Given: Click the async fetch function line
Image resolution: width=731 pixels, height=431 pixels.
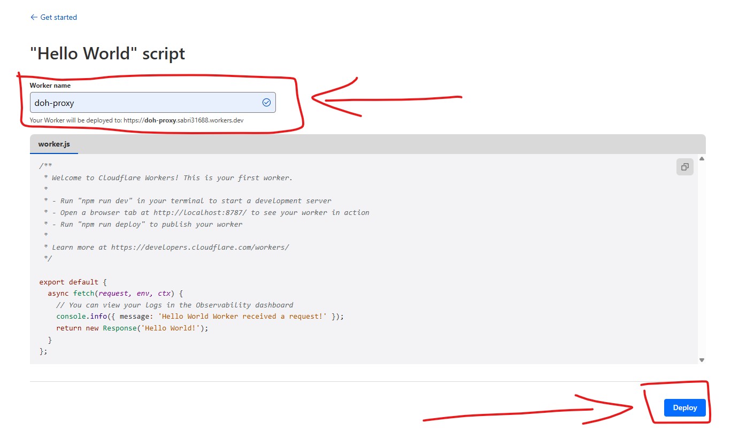Looking at the screenshot, I should point(115,294).
